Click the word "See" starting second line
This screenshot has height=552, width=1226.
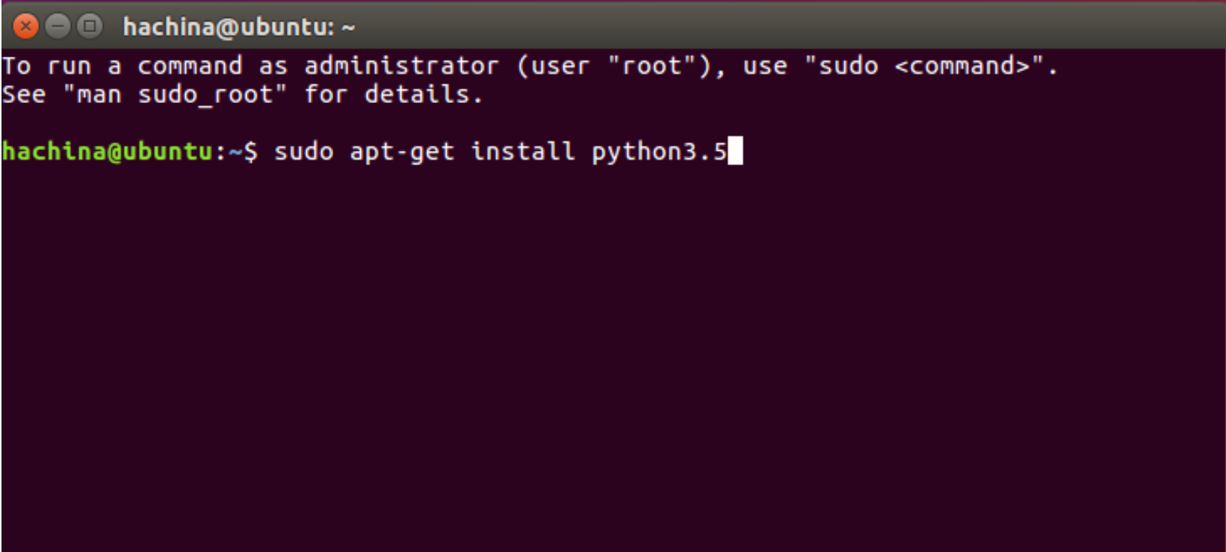pos(24,95)
